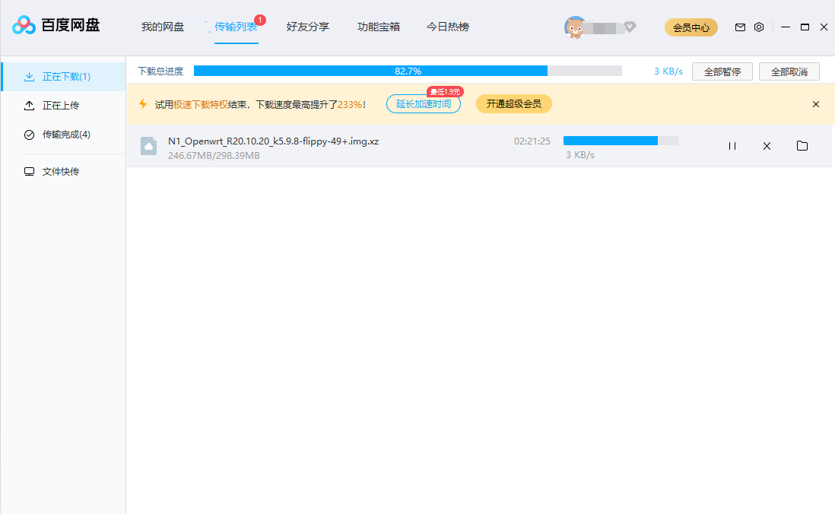Screen dimensions: 835x514
Task: Cancel the N1_Openwrt download with X
Action: 767,146
